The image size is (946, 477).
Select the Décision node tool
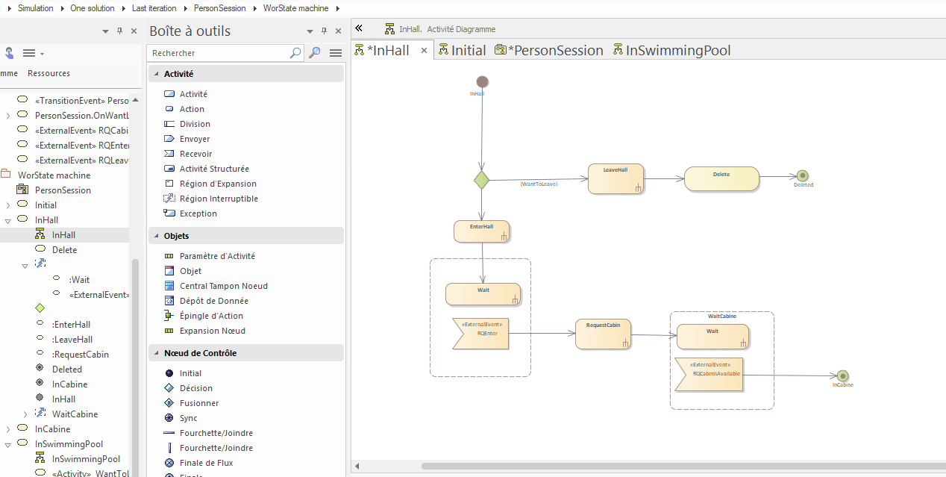195,388
